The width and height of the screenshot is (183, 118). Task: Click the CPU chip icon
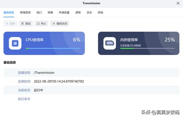tap(15, 43)
